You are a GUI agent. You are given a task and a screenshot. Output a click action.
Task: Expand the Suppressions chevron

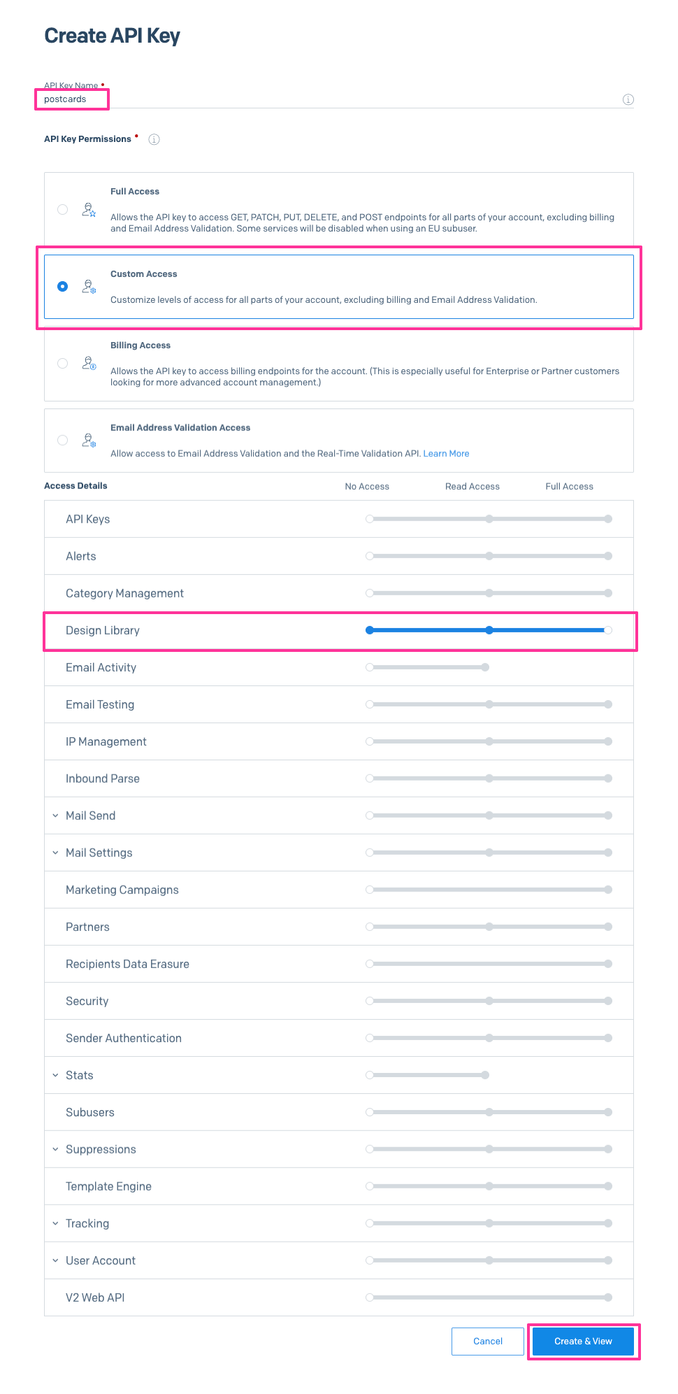[x=55, y=1149]
